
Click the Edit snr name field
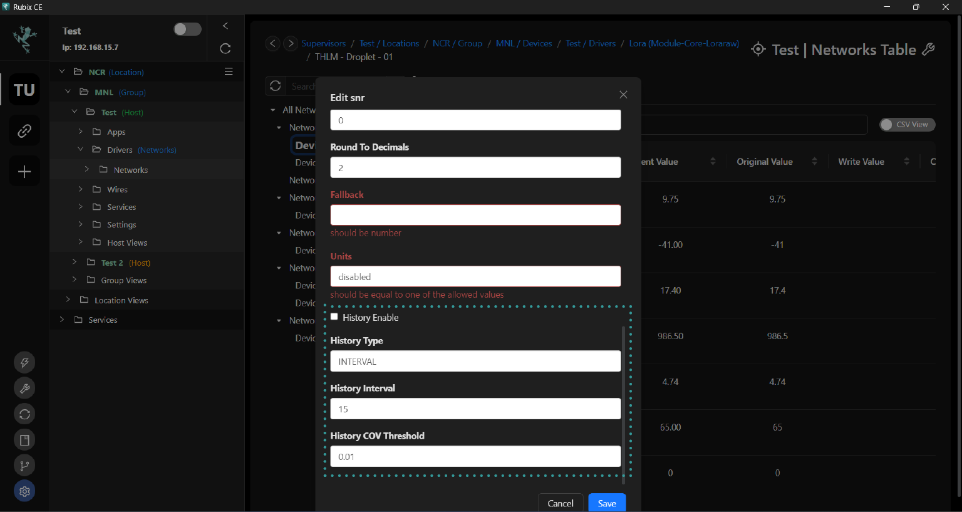(475, 120)
